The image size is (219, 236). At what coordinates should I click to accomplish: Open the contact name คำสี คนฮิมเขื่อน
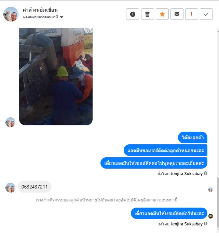click(40, 10)
